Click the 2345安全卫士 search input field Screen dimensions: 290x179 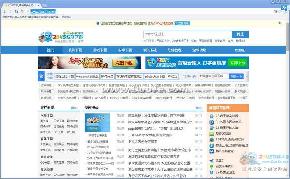tap(187, 34)
